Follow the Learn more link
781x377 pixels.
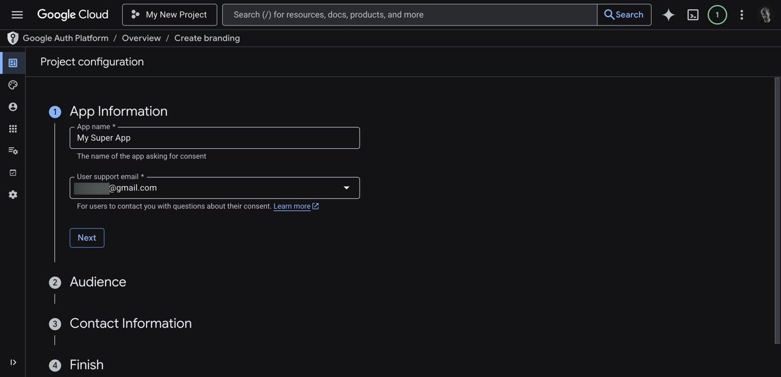292,206
